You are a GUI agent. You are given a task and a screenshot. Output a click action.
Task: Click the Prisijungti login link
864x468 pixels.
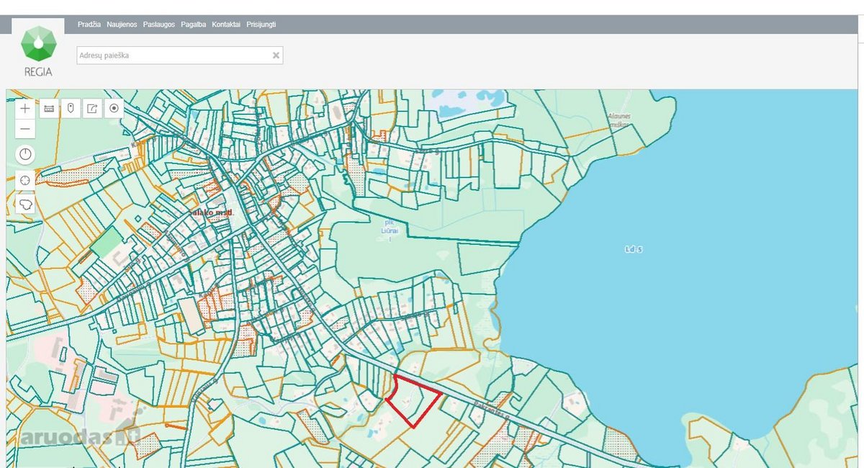coord(261,24)
